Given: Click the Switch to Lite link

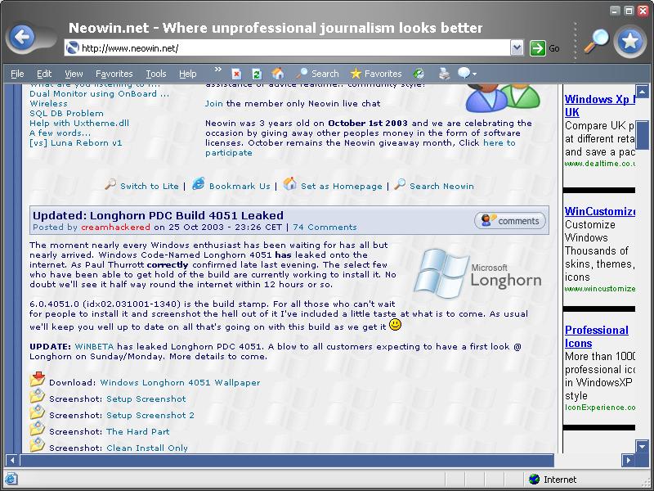Looking at the screenshot, I should click(150, 187).
